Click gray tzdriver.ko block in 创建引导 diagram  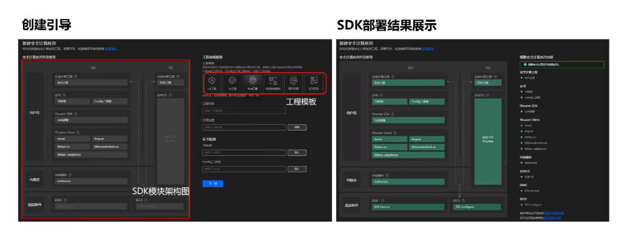[91, 182]
